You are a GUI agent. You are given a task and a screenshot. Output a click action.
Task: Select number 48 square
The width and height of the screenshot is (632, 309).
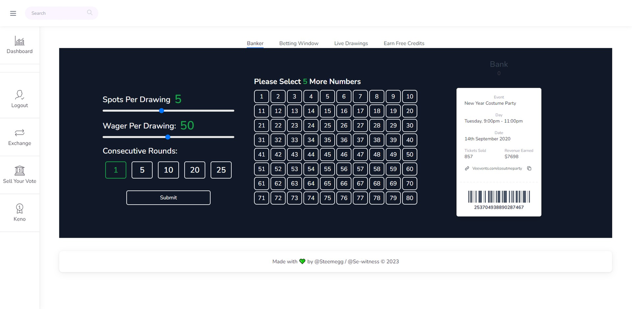point(377,154)
